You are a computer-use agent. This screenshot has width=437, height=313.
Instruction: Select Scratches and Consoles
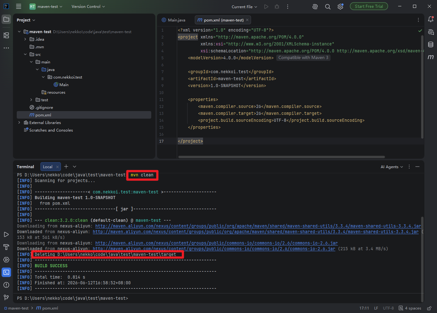pyautogui.click(x=48, y=130)
